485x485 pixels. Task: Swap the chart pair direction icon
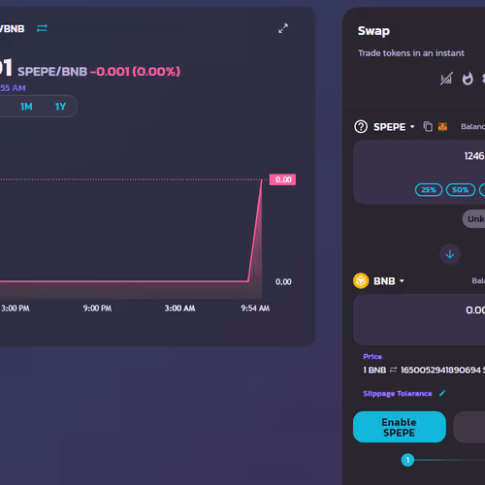tap(42, 28)
